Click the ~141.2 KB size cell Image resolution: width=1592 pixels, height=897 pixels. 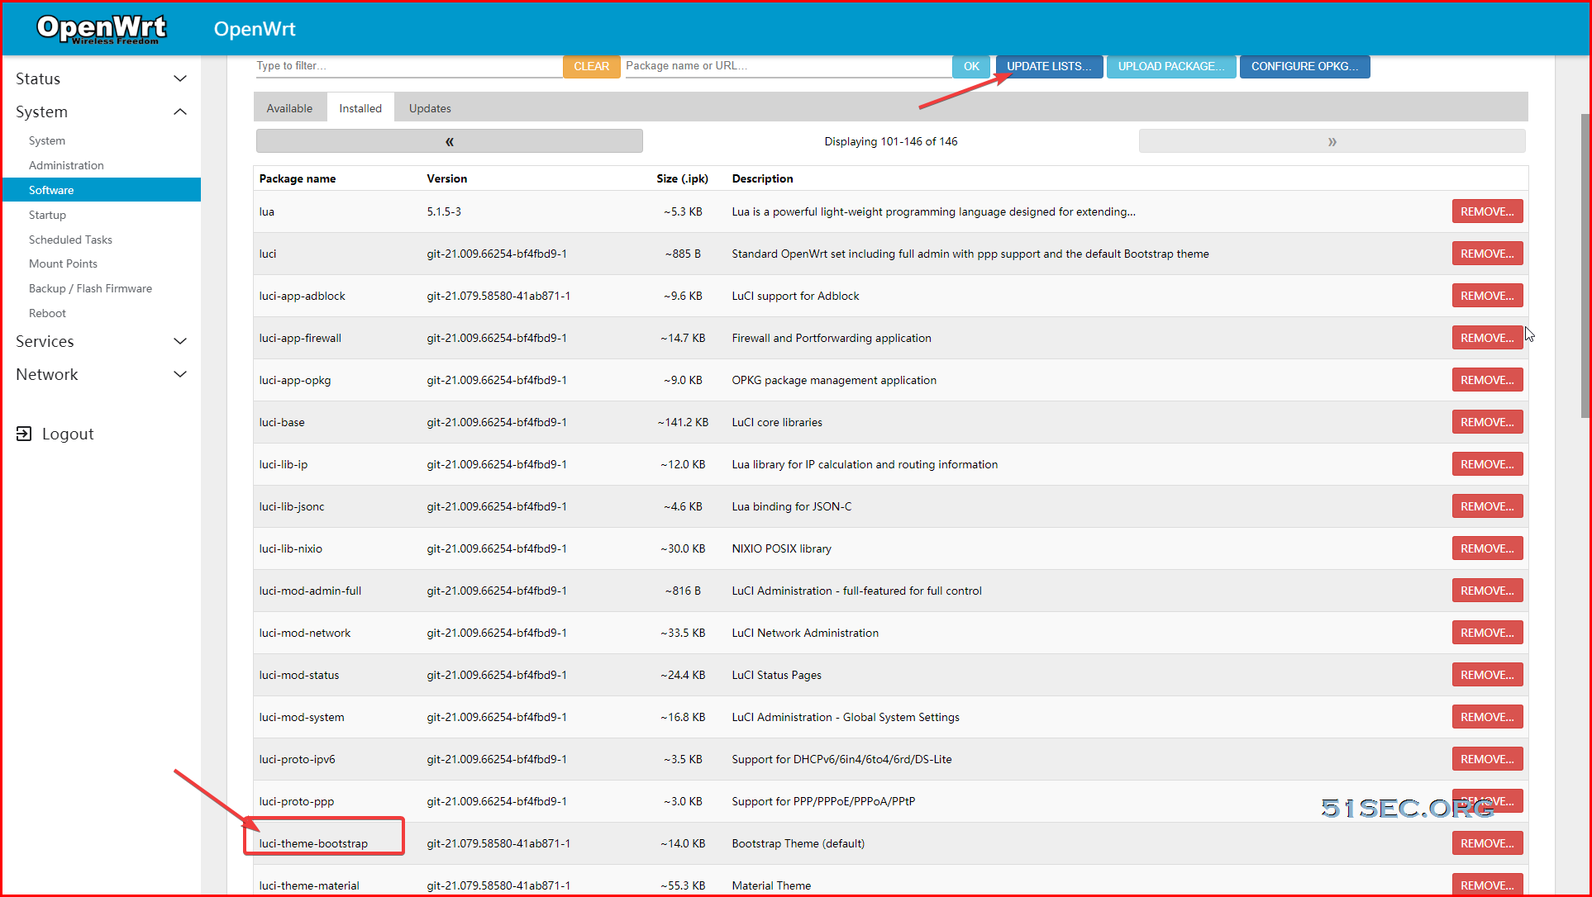[683, 422]
